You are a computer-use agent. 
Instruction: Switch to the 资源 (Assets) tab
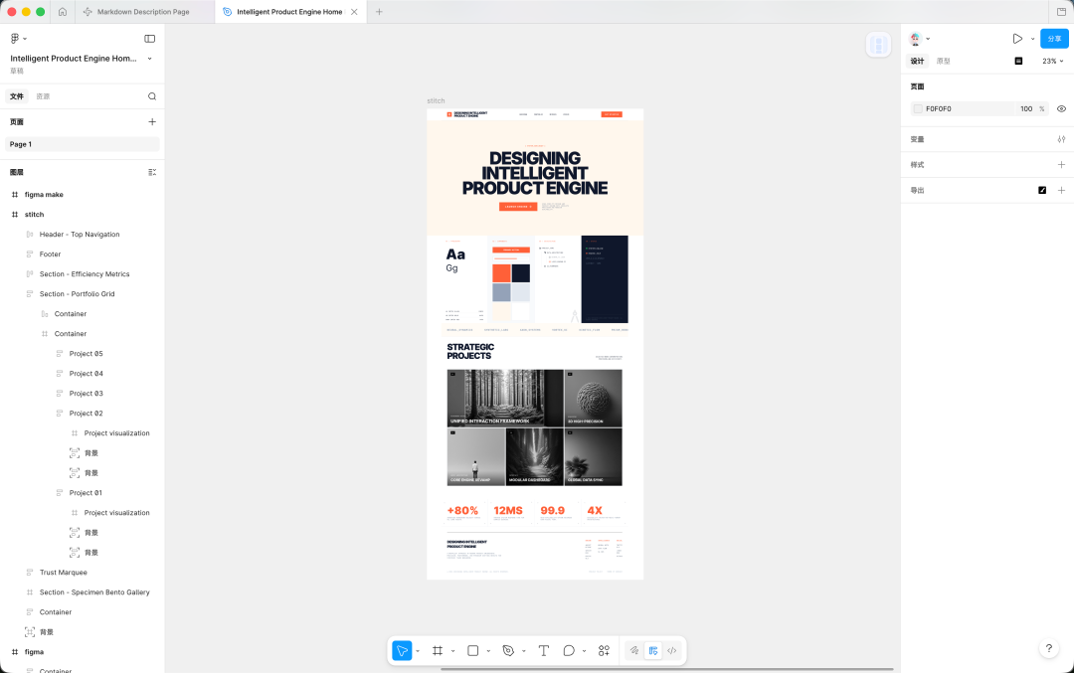[x=43, y=96]
